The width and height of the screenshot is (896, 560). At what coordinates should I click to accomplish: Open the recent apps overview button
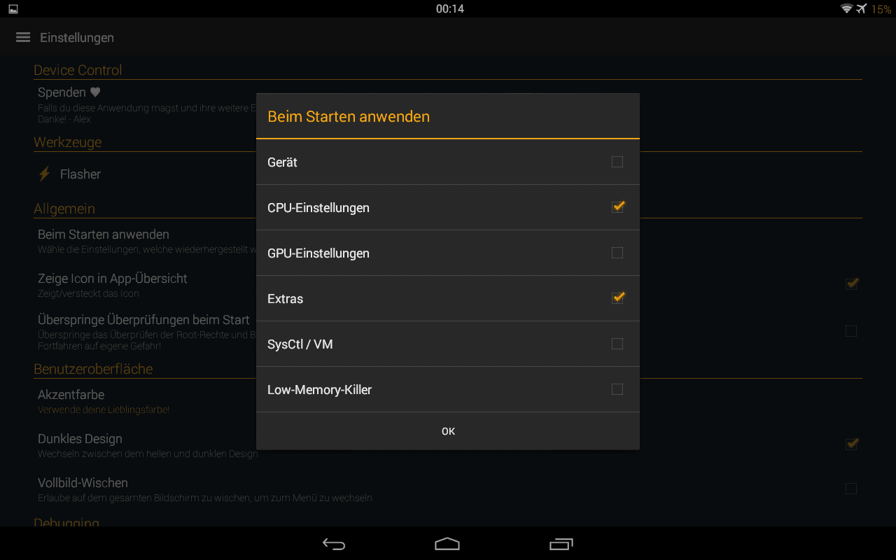pyautogui.click(x=561, y=544)
